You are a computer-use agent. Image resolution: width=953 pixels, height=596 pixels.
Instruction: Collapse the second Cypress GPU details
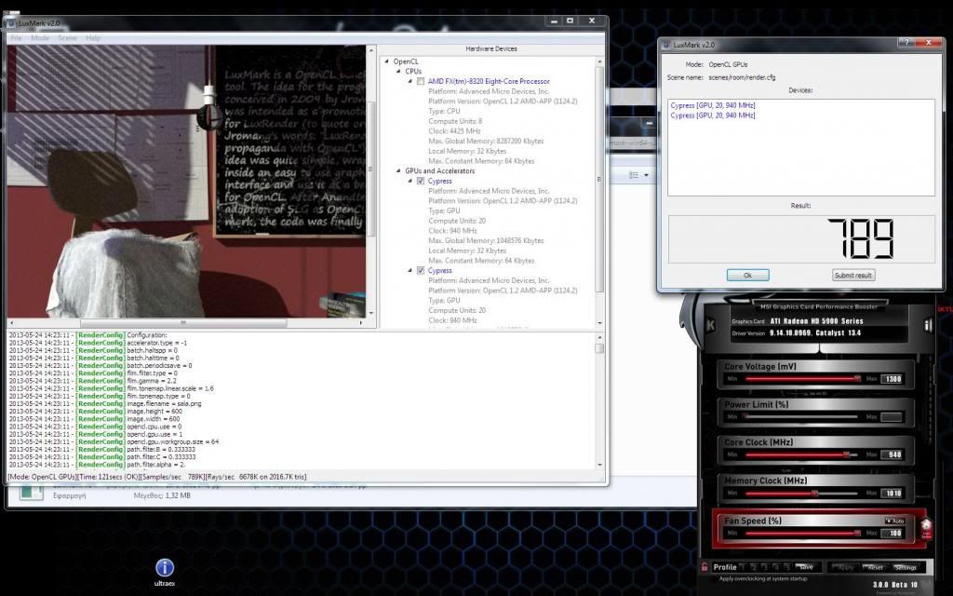[409, 270]
